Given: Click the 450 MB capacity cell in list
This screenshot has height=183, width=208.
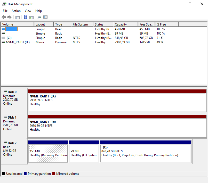Looking at the screenshot, I should [x=120, y=29].
